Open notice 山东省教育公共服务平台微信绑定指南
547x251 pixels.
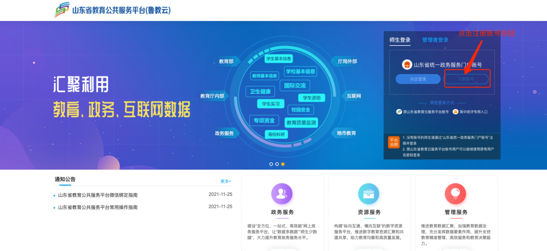click(98, 195)
